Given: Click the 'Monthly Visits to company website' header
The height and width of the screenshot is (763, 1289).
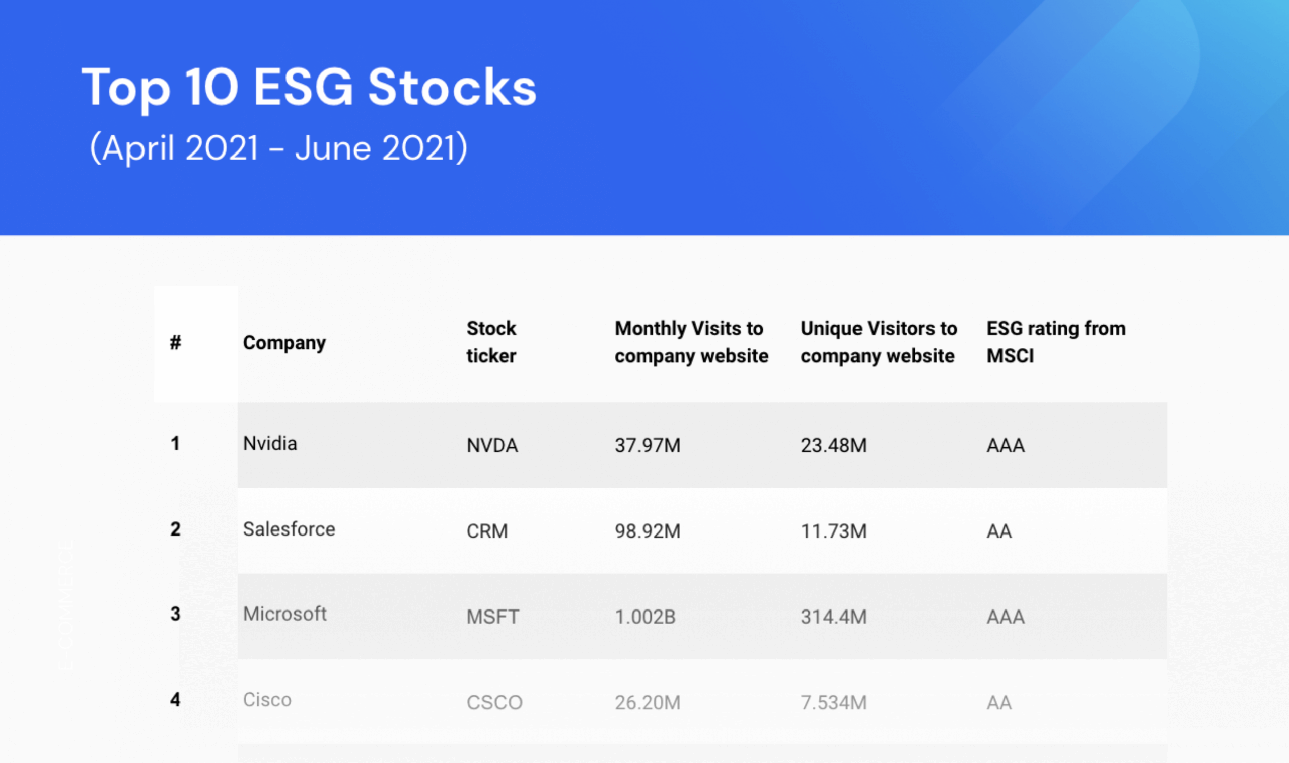Looking at the screenshot, I should (691, 342).
